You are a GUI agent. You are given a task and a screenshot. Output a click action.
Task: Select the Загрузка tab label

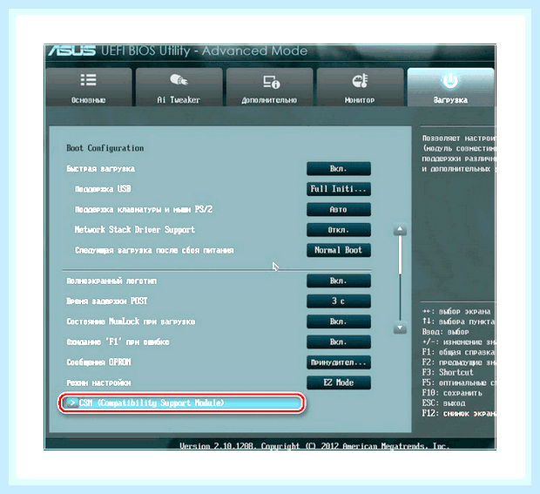tap(450, 100)
